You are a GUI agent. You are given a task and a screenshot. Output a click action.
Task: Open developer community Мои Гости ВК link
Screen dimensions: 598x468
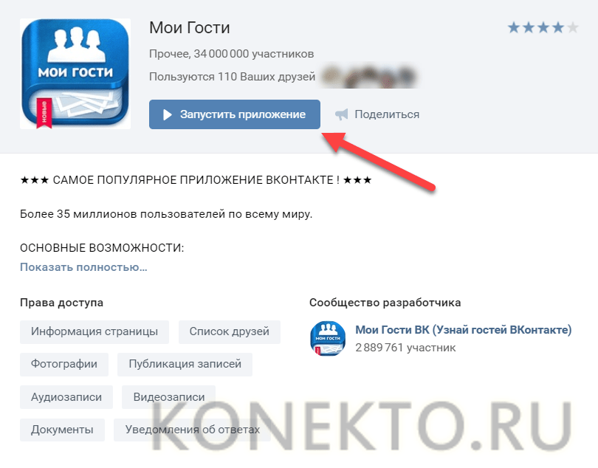click(464, 329)
